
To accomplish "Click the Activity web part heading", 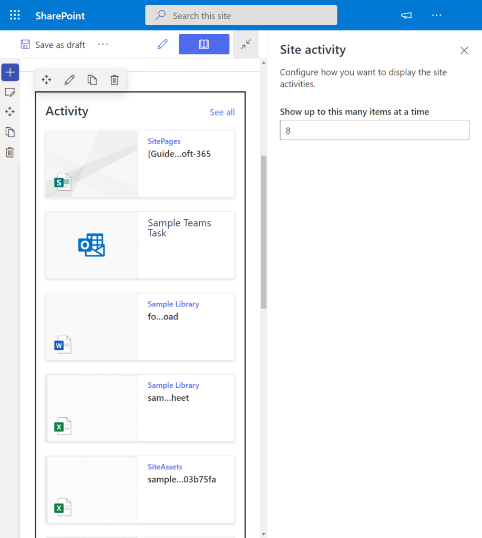I will [x=67, y=111].
